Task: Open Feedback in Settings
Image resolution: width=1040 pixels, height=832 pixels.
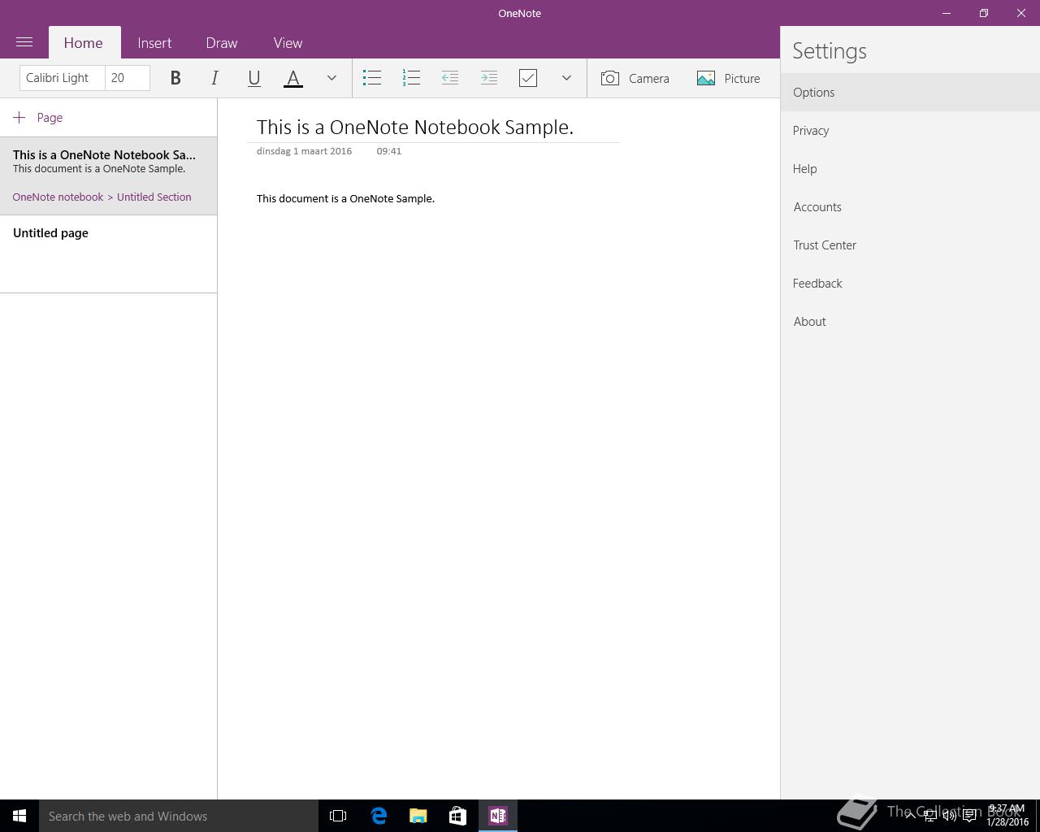Action: point(910,284)
